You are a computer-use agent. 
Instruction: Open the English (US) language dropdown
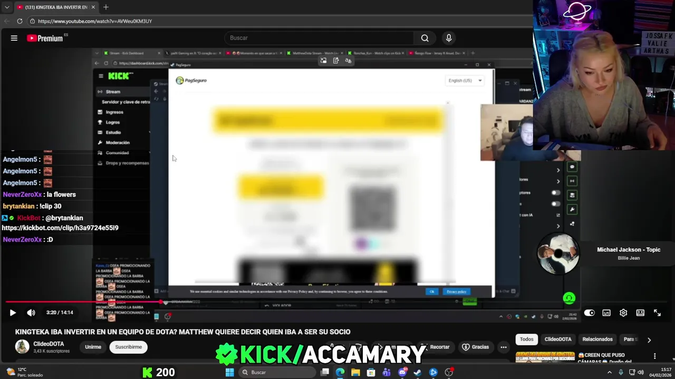point(465,81)
